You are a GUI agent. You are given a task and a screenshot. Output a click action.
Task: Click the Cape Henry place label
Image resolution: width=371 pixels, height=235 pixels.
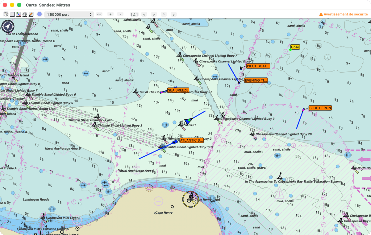[164, 213]
